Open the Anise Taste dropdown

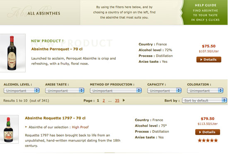65,90
